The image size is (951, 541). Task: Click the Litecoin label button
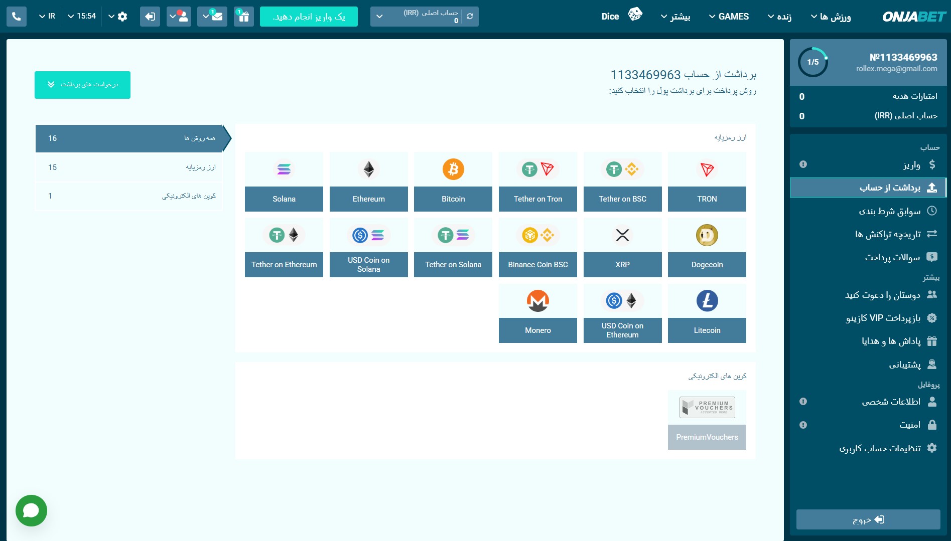click(x=707, y=330)
